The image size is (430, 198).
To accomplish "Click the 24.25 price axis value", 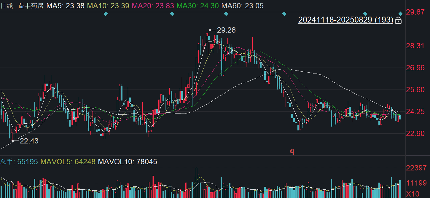I will tap(415, 111).
